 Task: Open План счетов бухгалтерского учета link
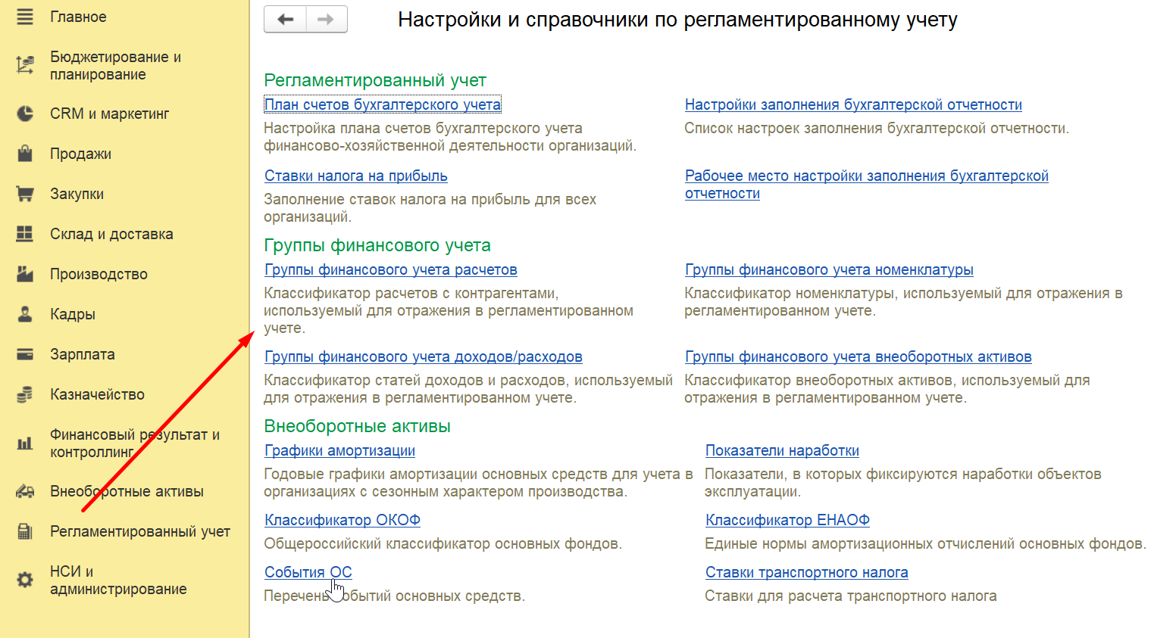[x=383, y=104]
